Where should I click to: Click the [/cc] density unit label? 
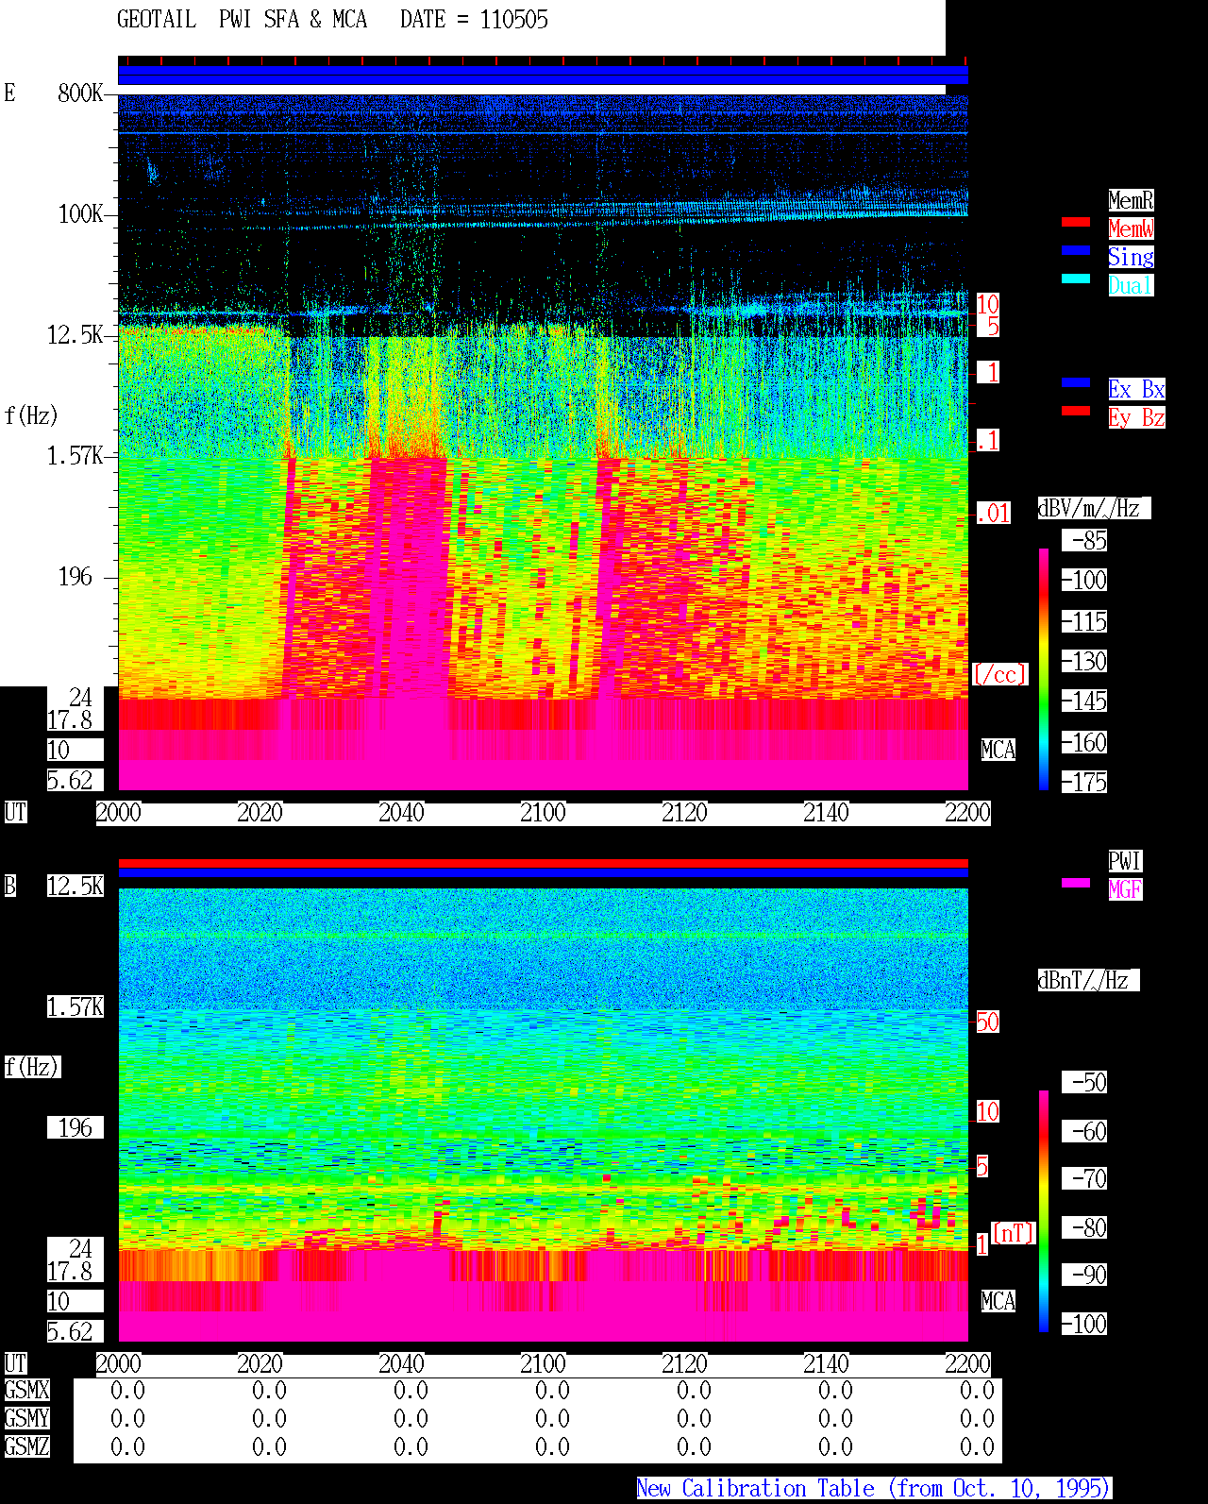click(x=999, y=675)
